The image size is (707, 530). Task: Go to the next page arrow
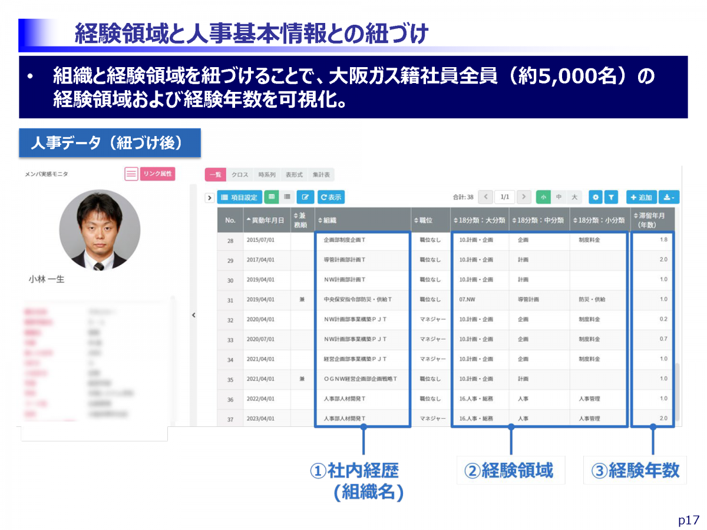click(x=524, y=197)
